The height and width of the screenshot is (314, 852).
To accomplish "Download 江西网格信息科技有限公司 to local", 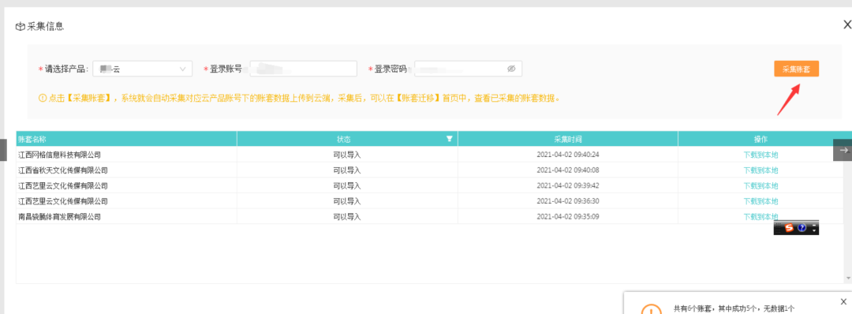I will point(760,155).
